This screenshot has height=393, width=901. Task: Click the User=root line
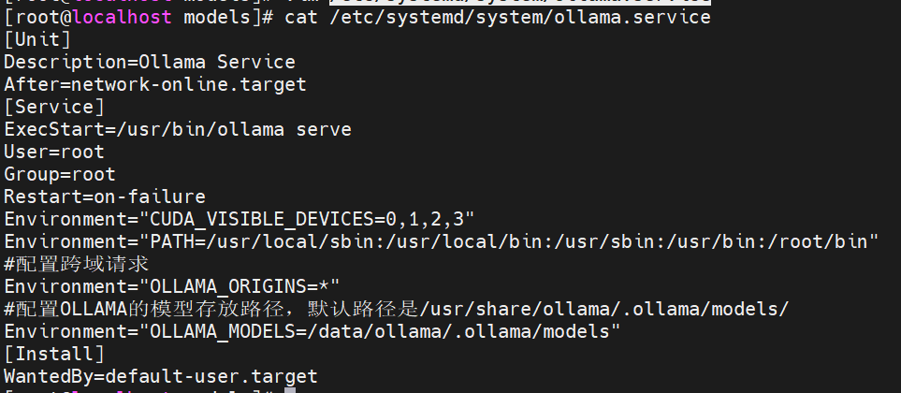(x=54, y=152)
